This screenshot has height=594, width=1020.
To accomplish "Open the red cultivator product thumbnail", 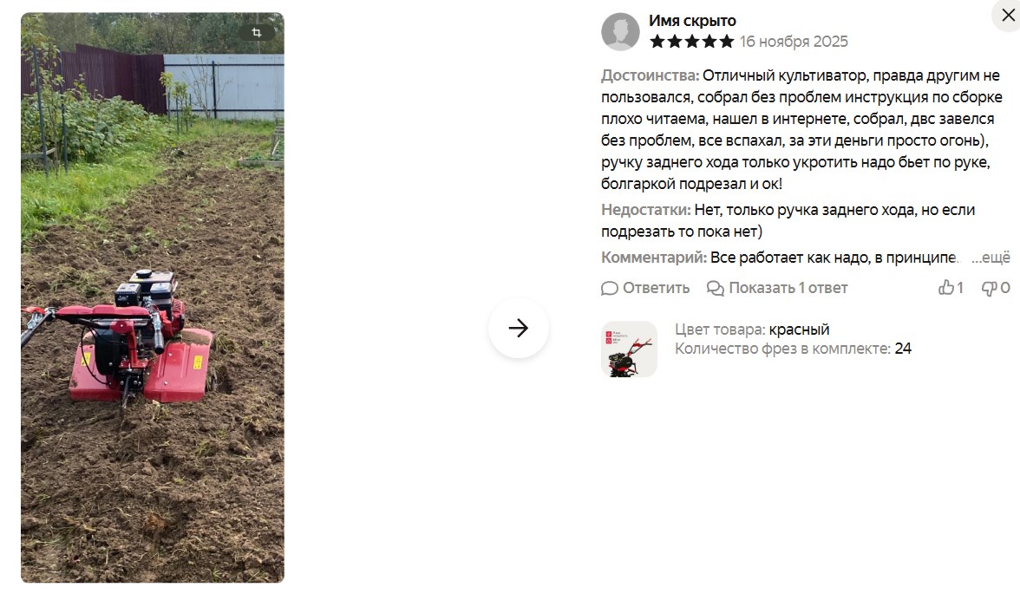I will click(x=629, y=349).
